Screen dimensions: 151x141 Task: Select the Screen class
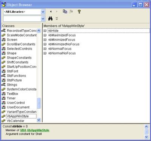click(12, 39)
